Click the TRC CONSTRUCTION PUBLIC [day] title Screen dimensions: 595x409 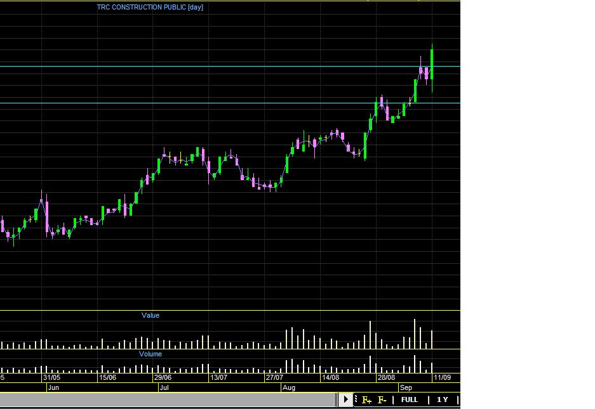(x=150, y=7)
